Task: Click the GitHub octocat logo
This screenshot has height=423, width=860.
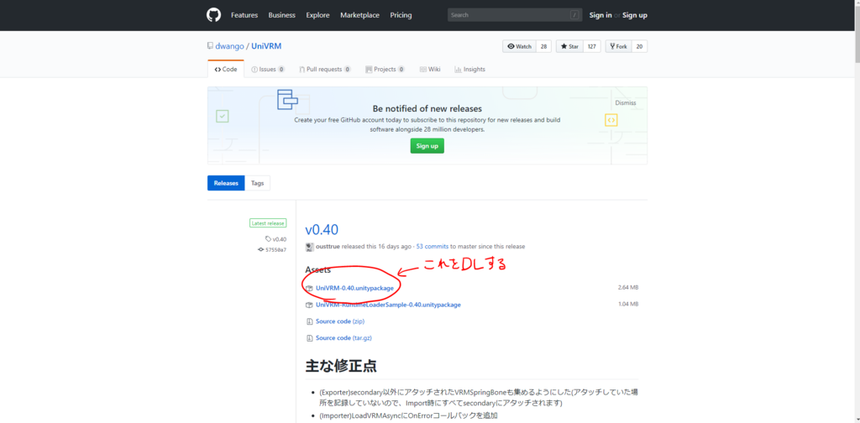Action: [x=214, y=15]
